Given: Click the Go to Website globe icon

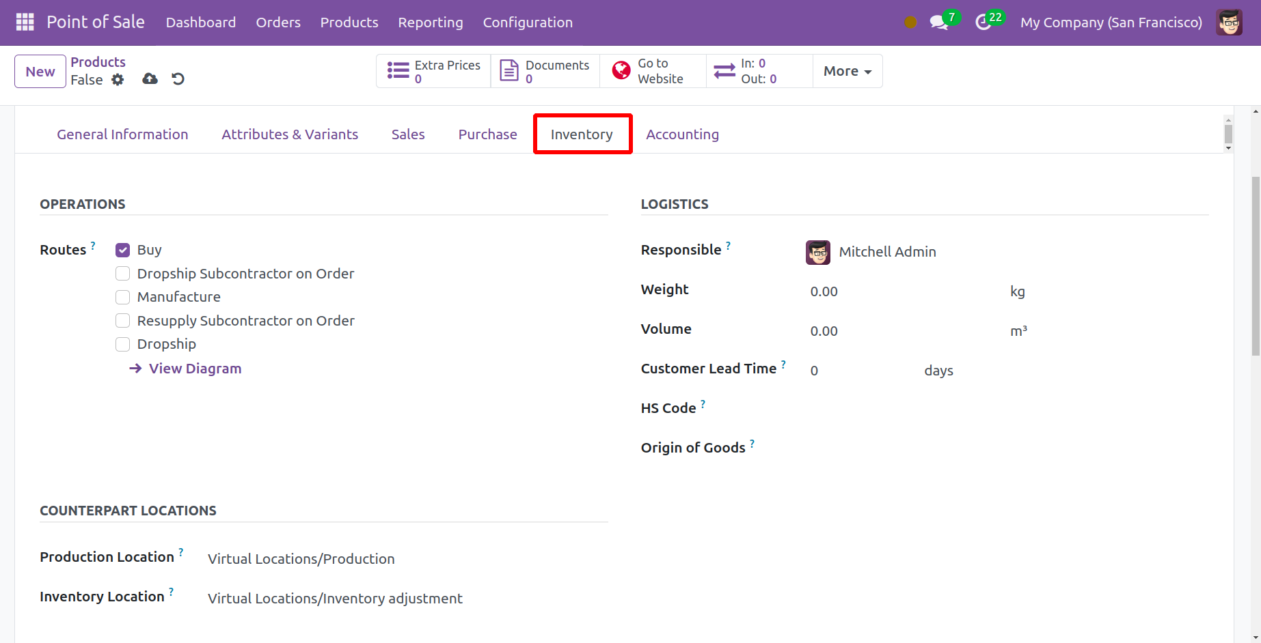Looking at the screenshot, I should [621, 71].
